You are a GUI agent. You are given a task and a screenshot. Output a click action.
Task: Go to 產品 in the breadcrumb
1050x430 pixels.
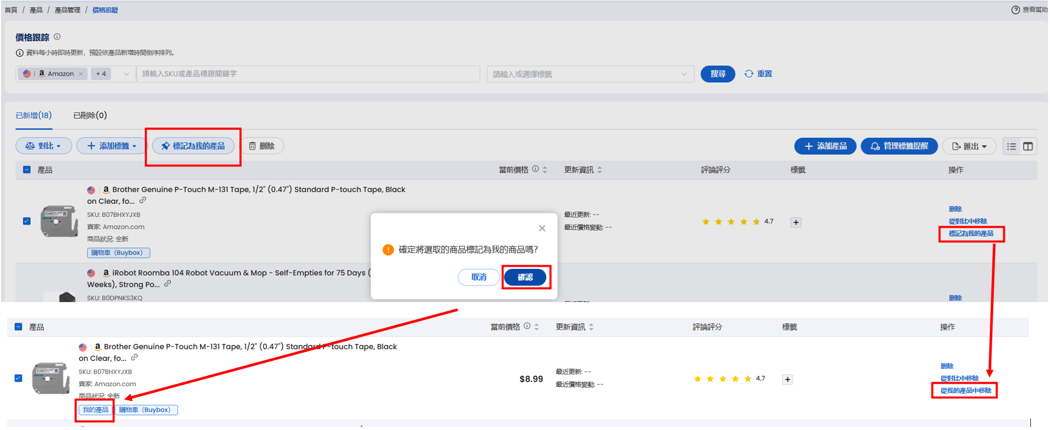point(36,10)
